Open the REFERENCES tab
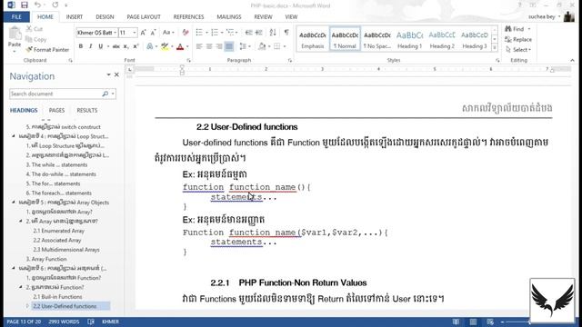Image resolution: width=582 pixels, height=327 pixels. 188,17
